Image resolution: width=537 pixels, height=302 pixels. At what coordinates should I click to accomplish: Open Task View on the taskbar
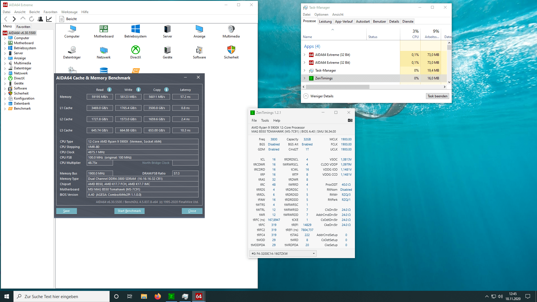(x=130, y=296)
